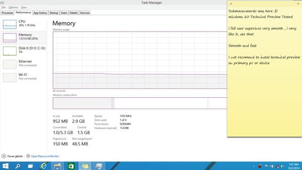Select Disk 0 performance item

point(24,51)
